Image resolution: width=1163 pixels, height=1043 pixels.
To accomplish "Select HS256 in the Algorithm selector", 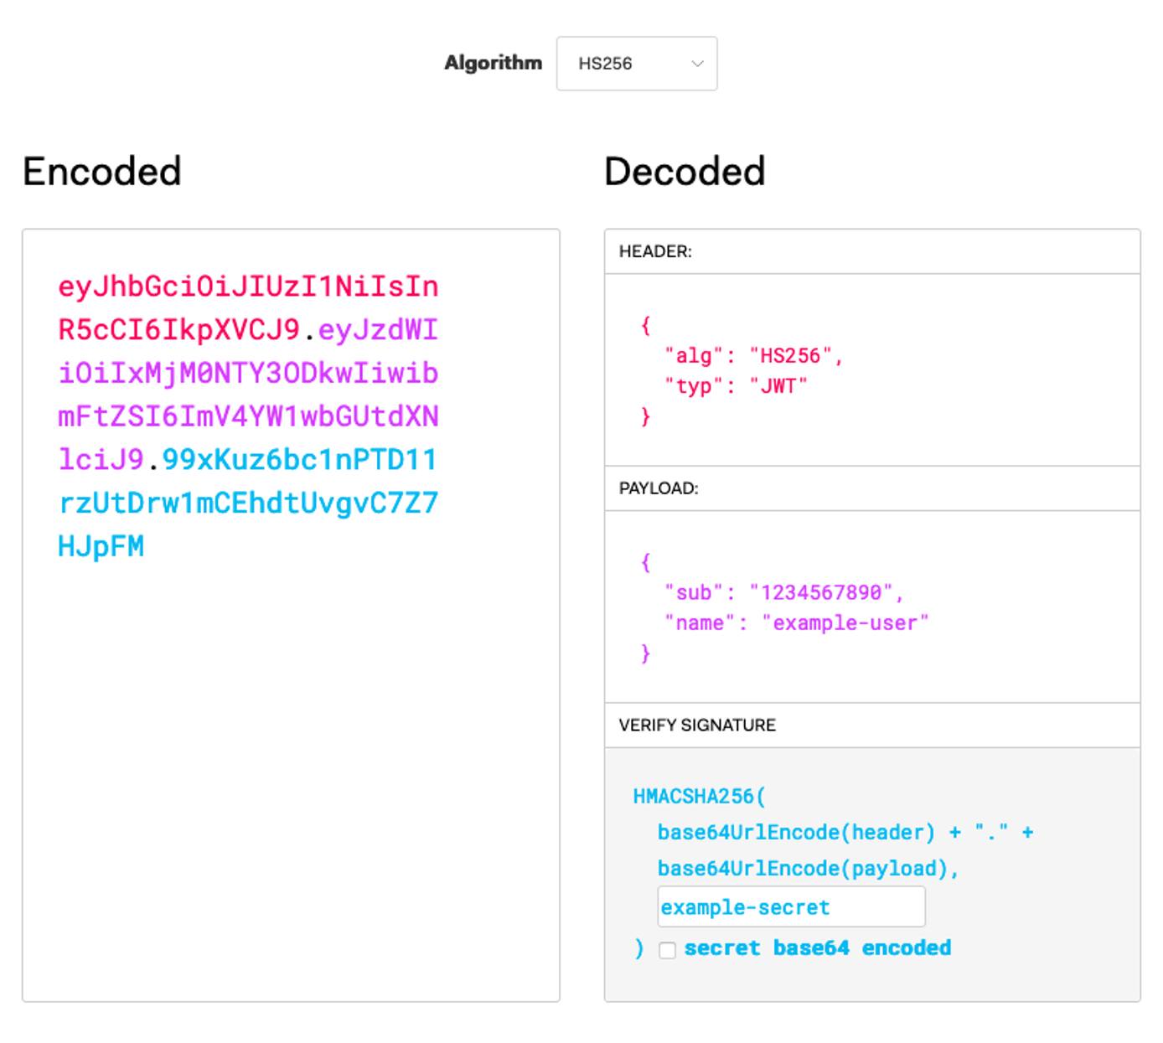I will [637, 63].
